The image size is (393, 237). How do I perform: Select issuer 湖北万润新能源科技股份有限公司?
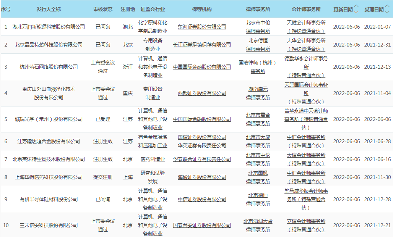49,27
